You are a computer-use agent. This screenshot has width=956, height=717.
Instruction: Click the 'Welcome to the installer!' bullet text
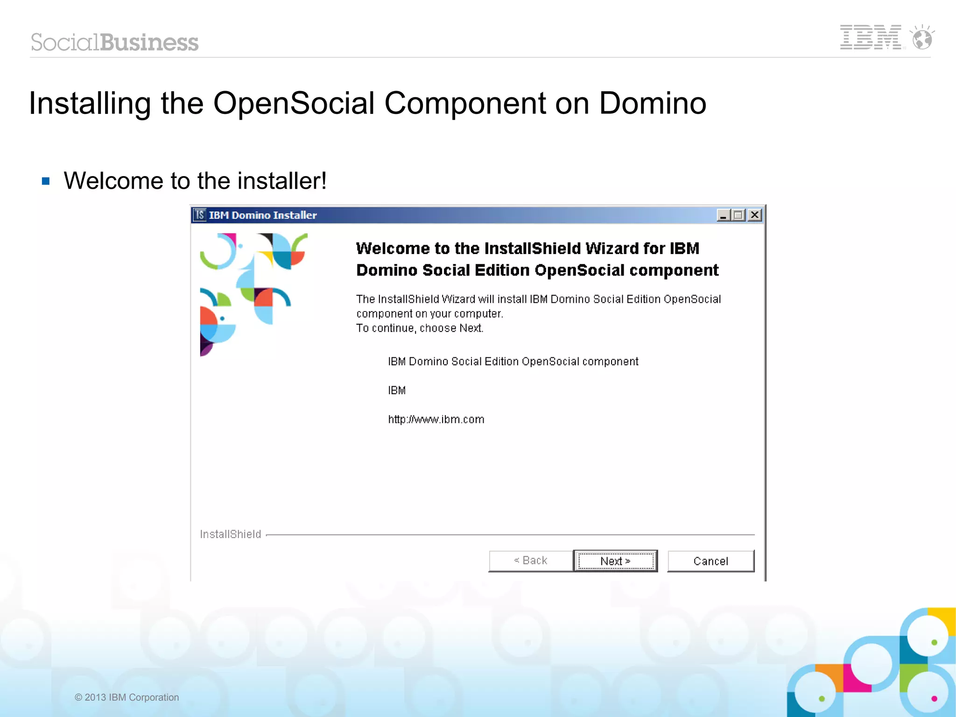pos(195,181)
